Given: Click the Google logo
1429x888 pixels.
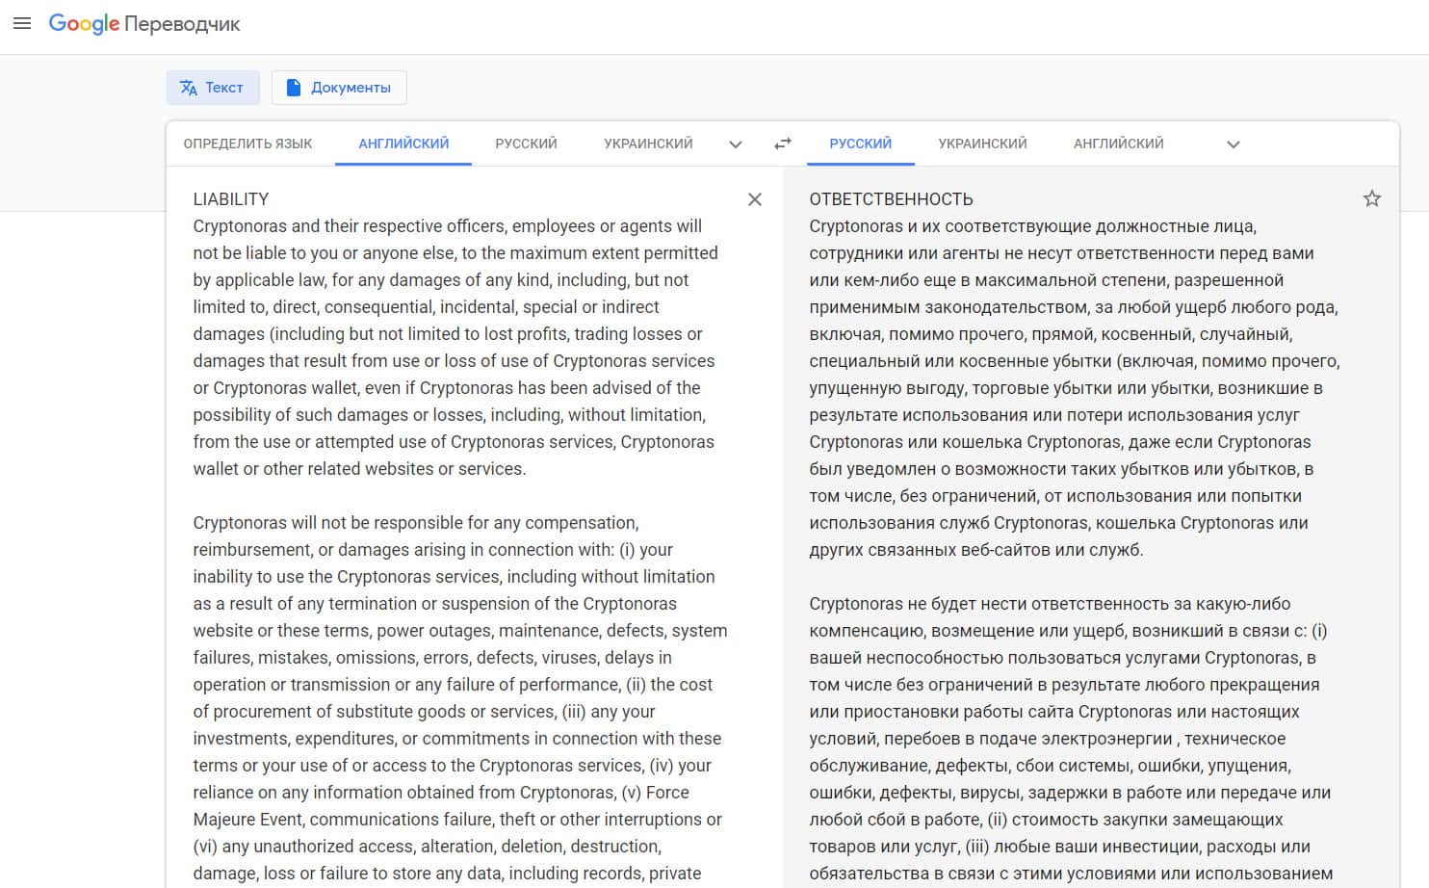Looking at the screenshot, I should click(84, 24).
